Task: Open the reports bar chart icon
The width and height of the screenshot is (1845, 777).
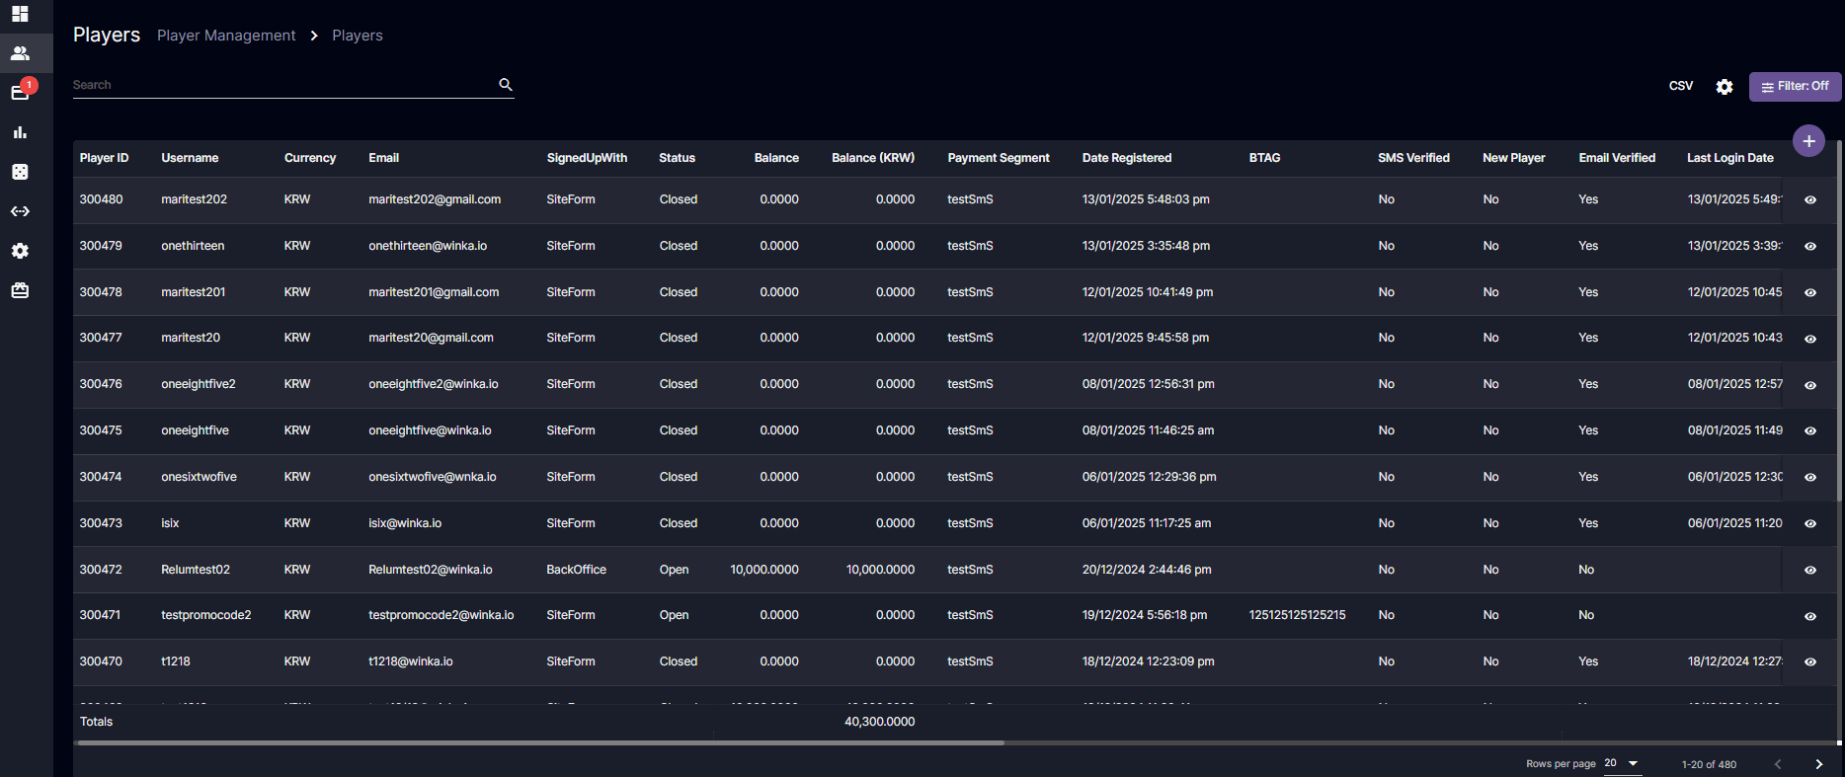Action: tap(20, 132)
